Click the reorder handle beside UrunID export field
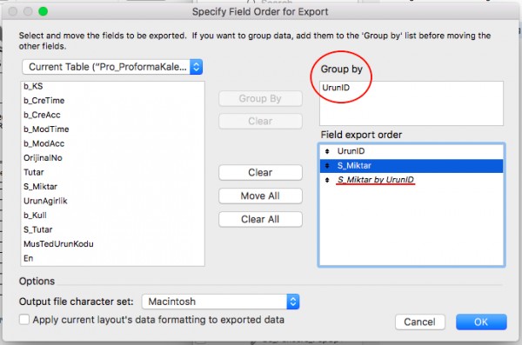The image size is (522, 345). click(327, 151)
